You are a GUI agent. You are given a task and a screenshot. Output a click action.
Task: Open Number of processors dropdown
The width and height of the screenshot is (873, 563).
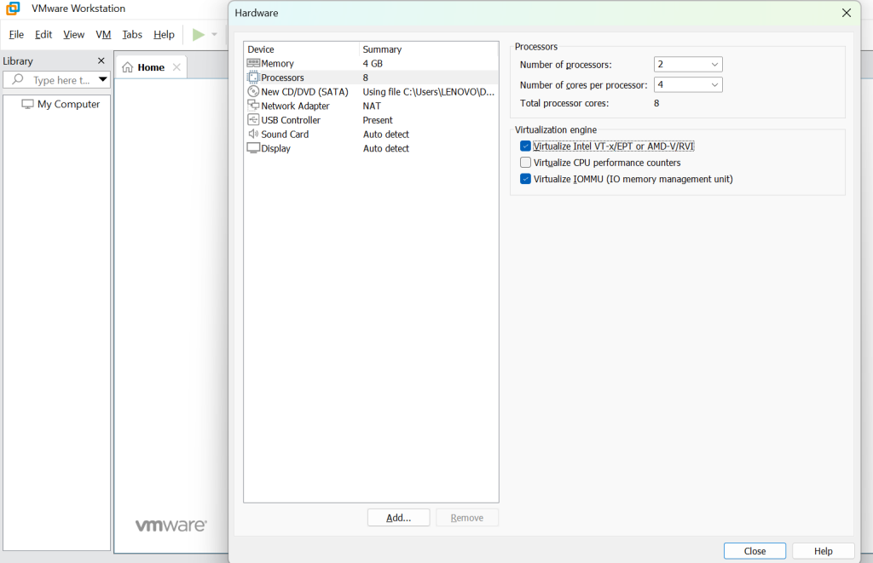688,65
